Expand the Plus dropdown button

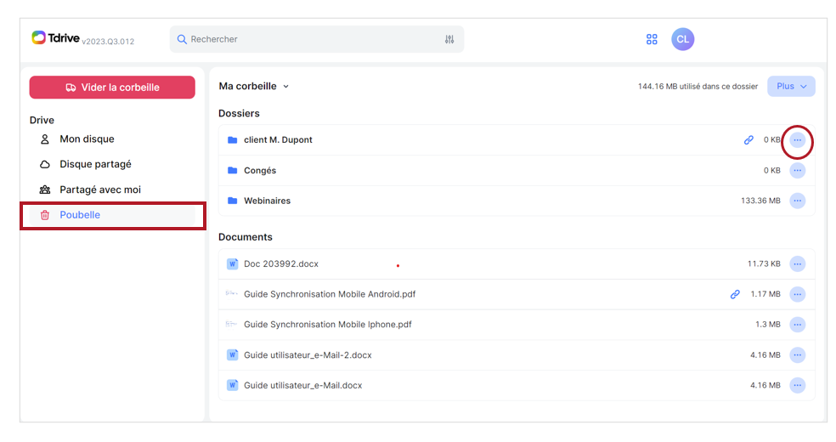791,87
